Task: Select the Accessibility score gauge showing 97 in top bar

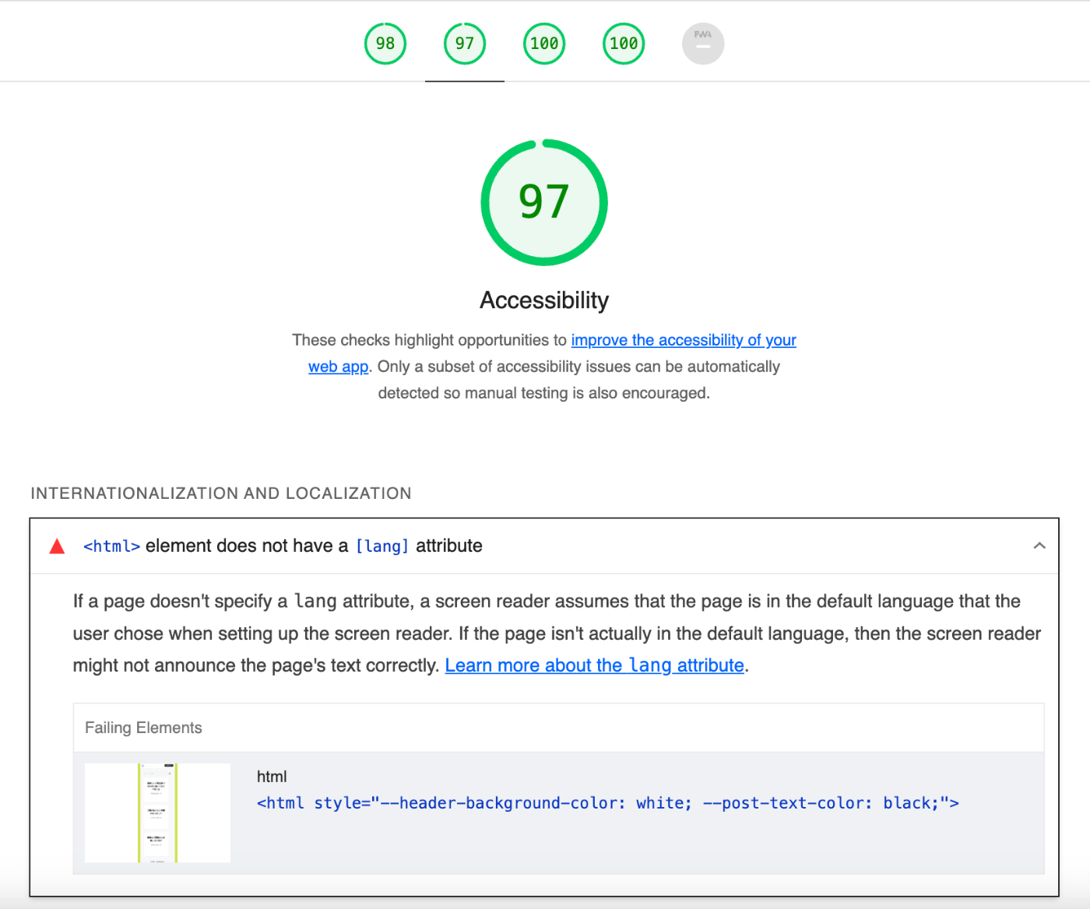Action: [465, 44]
